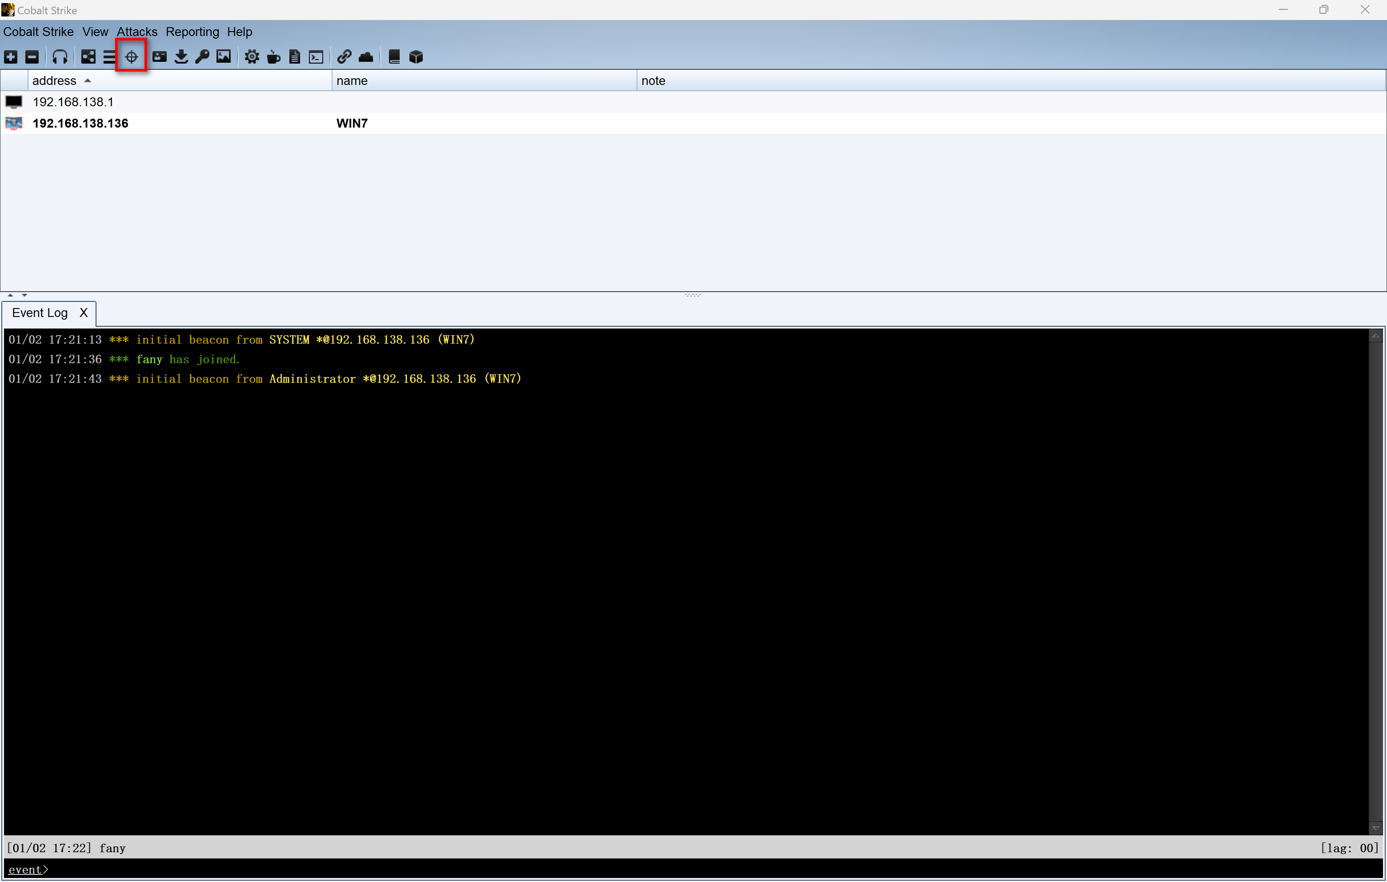Select the 192.168.138.136 WIN7 target row
Image resolution: width=1387 pixels, height=882 pixels.
coord(80,123)
